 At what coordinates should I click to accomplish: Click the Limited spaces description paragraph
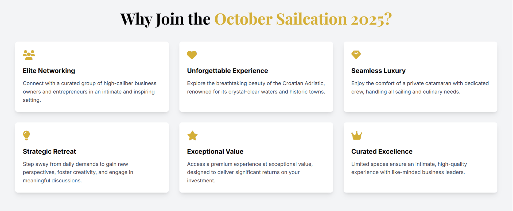[409, 168]
